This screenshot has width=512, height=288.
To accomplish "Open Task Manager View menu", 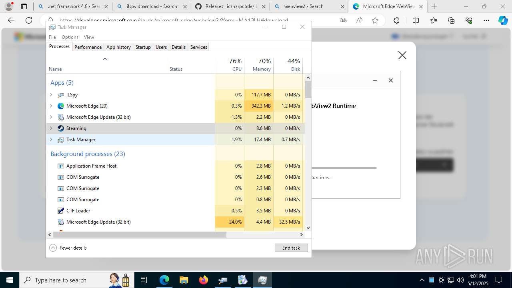I will coord(89,37).
